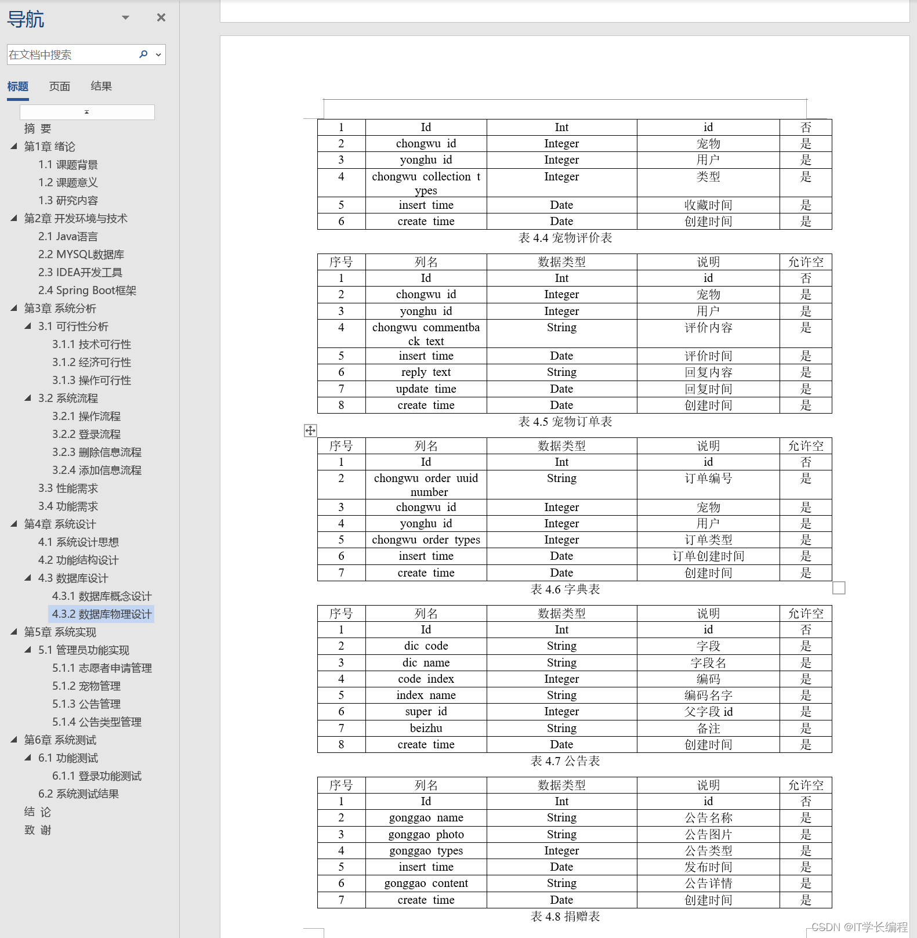Collapse the 第4章 系统设计 heading
Viewport: 917px width, 938px height.
[13, 524]
